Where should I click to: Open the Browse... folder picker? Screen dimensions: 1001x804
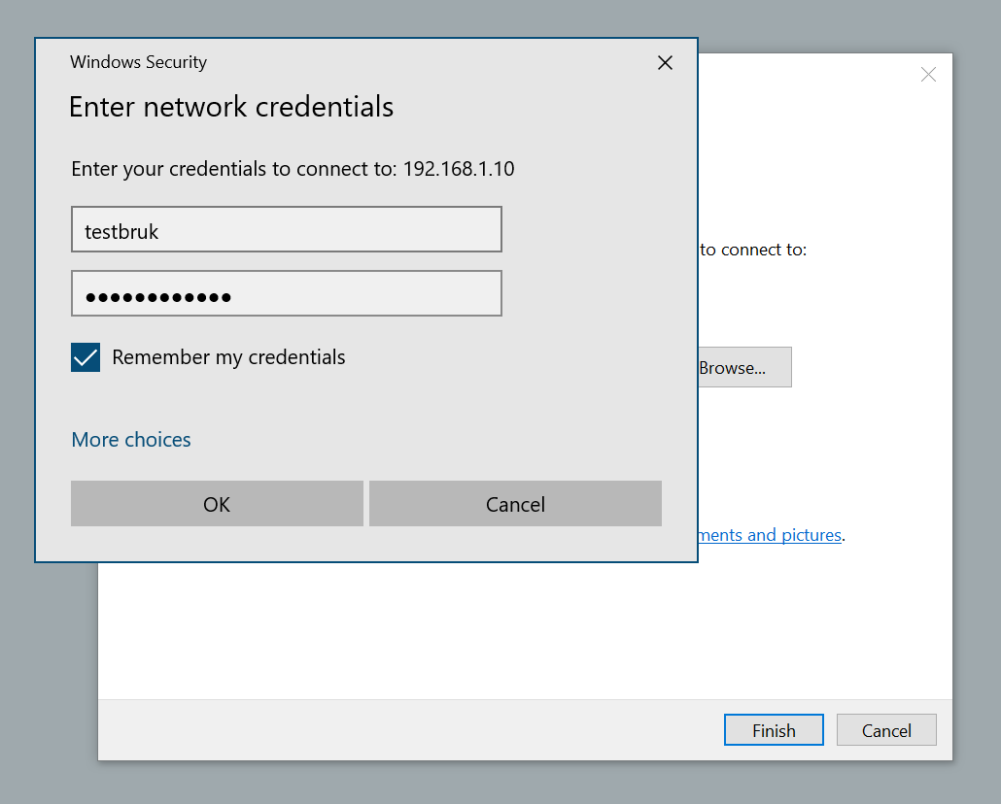tap(744, 368)
